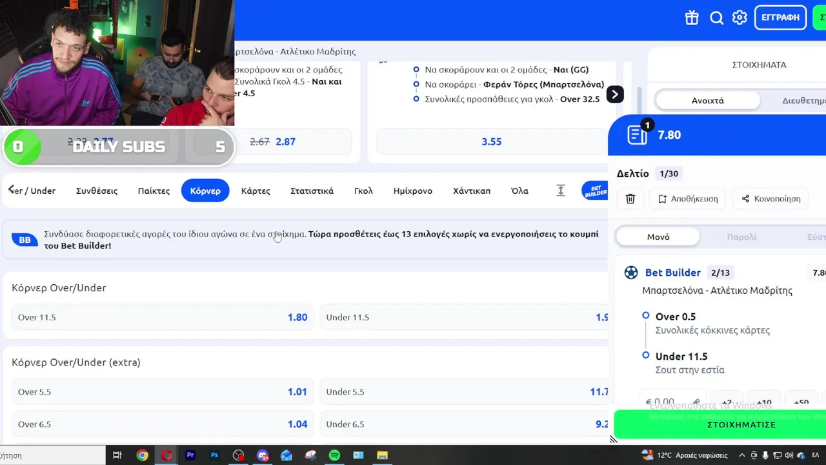826x465 pixels.
Task: Click the Αποθήκευση save button
Action: click(x=688, y=199)
